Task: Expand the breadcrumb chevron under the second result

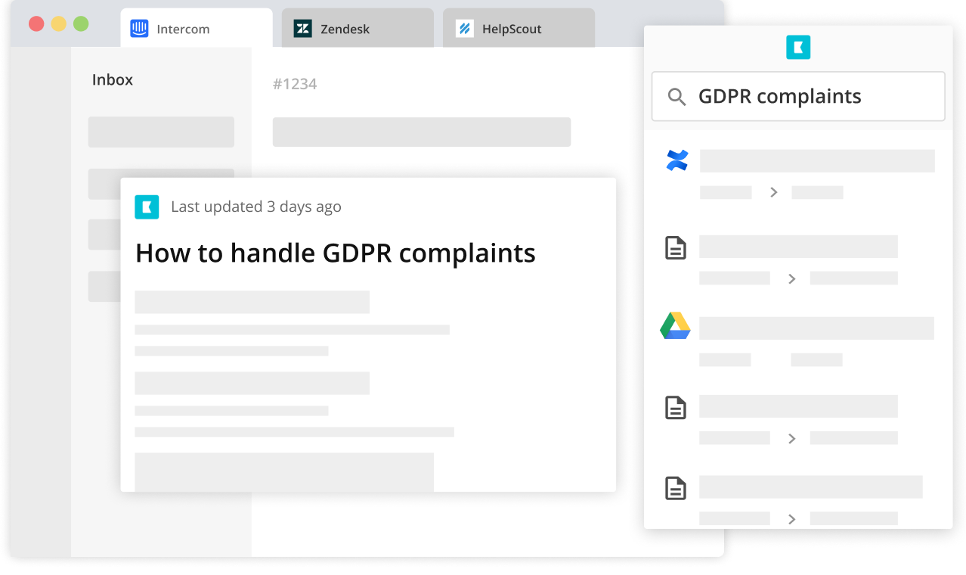Action: 791,278
